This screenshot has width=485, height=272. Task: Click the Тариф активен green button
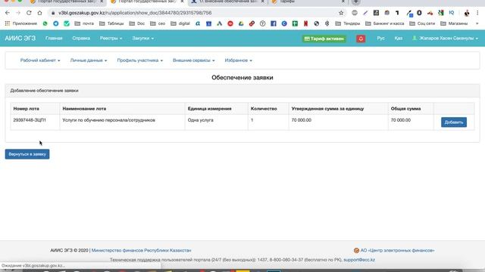tap(324, 39)
